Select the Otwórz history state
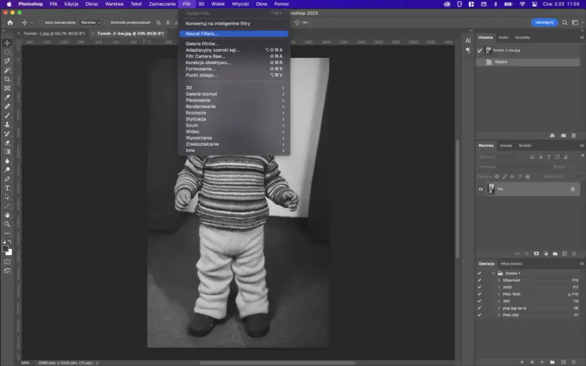586x366 pixels. tap(501, 62)
